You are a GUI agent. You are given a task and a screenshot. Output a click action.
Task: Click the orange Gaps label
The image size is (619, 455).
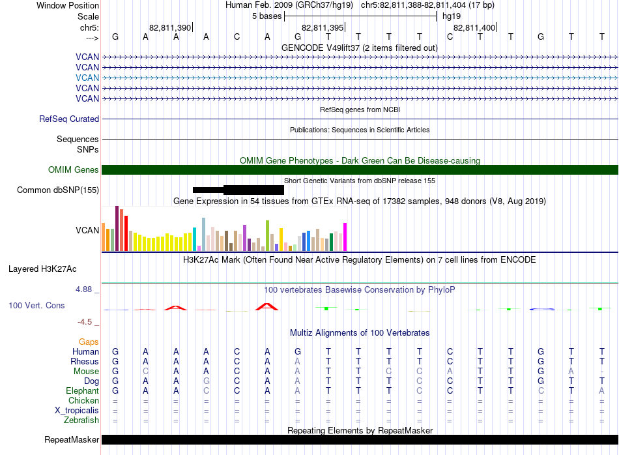coord(89,342)
